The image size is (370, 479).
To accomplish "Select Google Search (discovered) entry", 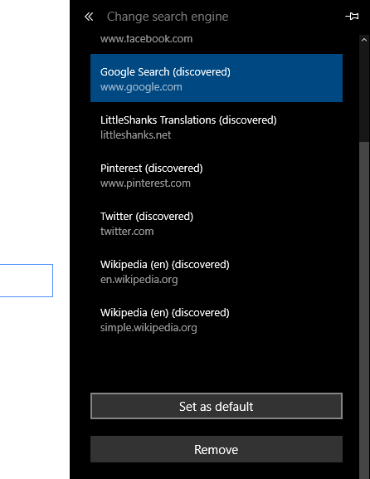I will [217, 78].
